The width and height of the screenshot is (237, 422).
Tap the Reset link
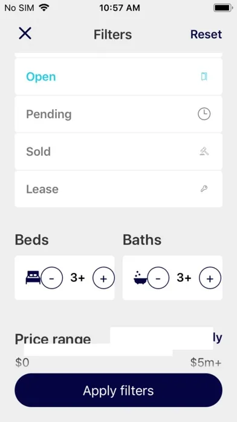coord(206,35)
